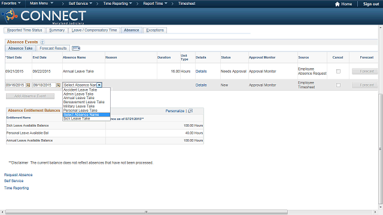Image resolution: width=383 pixels, height=215 pixels.
Task: Switch to Reported Time Status tab
Action: pyautogui.click(x=25, y=30)
